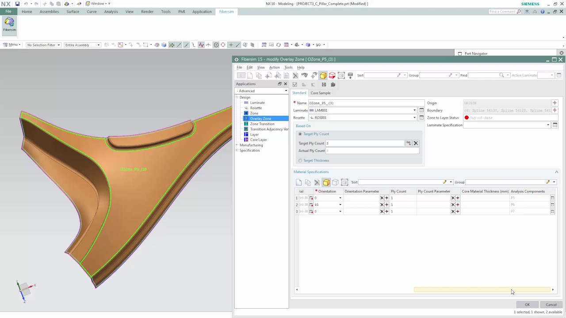The height and width of the screenshot is (318, 566).
Task: Click the scroll right arrow in table
Action: [x=553, y=290]
